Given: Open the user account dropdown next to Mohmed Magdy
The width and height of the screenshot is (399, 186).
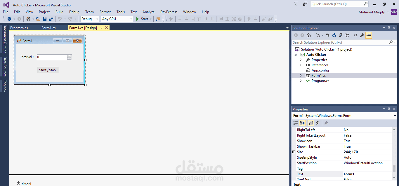Looking at the screenshot, I should 388,12.
